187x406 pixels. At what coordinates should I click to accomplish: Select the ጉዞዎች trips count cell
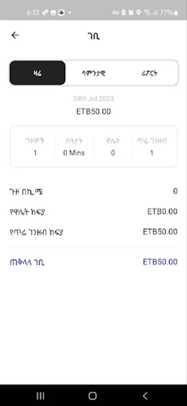click(35, 147)
